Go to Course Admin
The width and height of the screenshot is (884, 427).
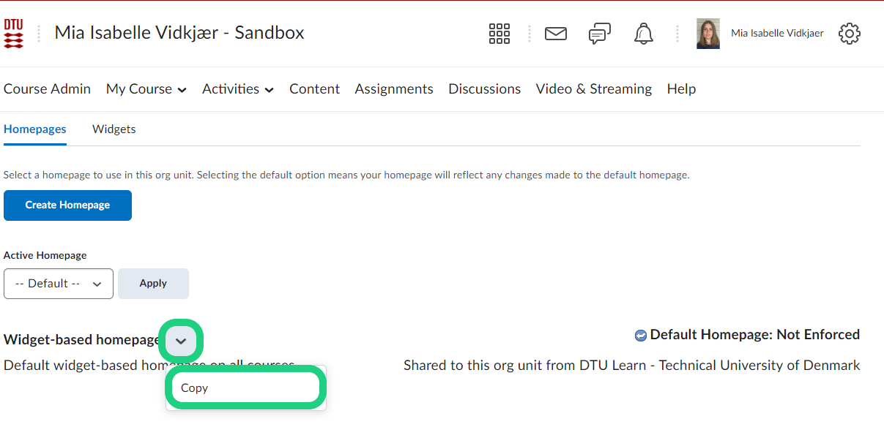(x=47, y=89)
